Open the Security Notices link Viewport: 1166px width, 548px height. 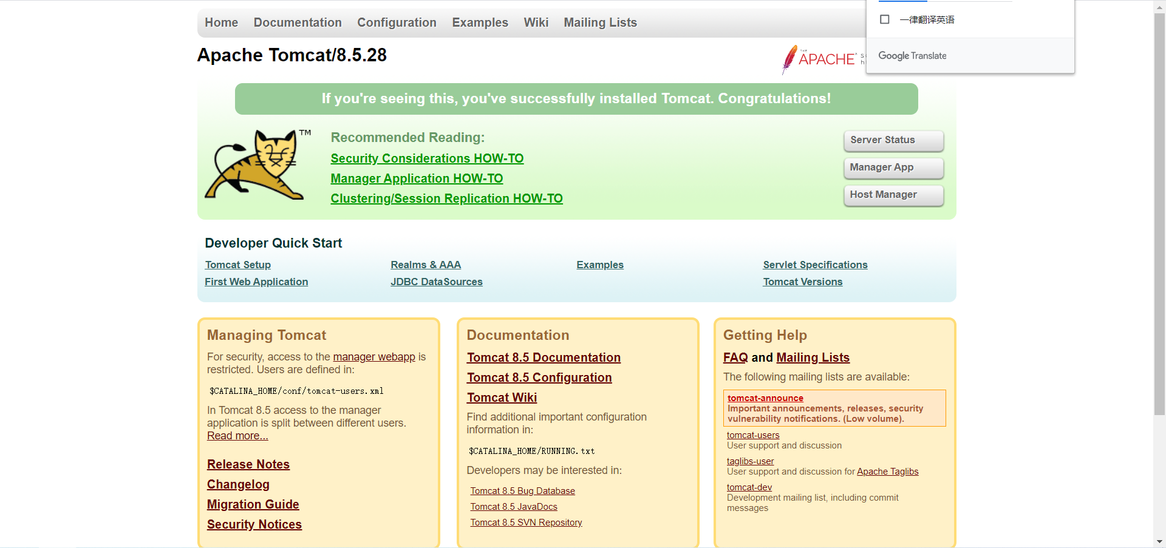254,524
